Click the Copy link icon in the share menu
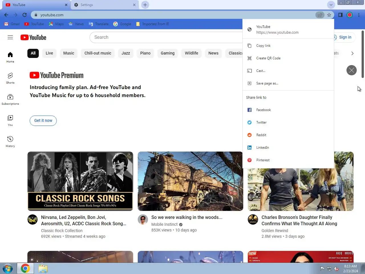This screenshot has width=365, height=274. [x=250, y=46]
